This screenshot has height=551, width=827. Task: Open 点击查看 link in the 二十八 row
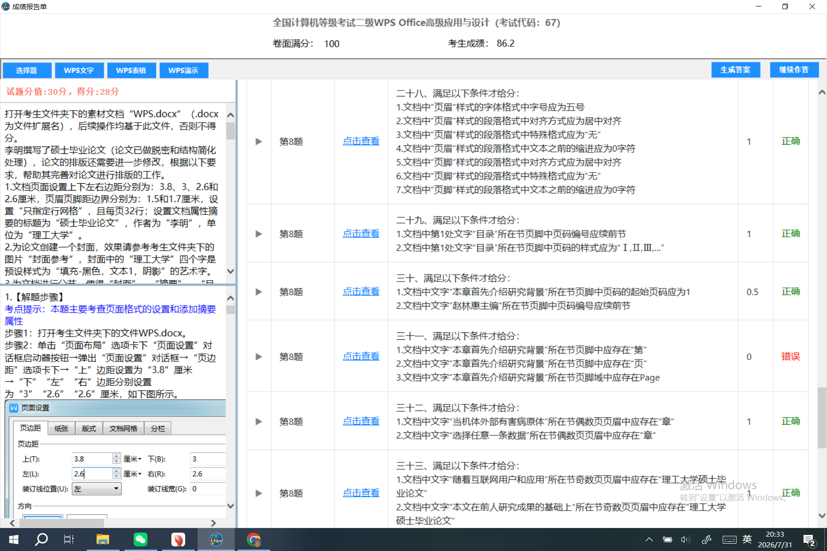[x=361, y=141]
